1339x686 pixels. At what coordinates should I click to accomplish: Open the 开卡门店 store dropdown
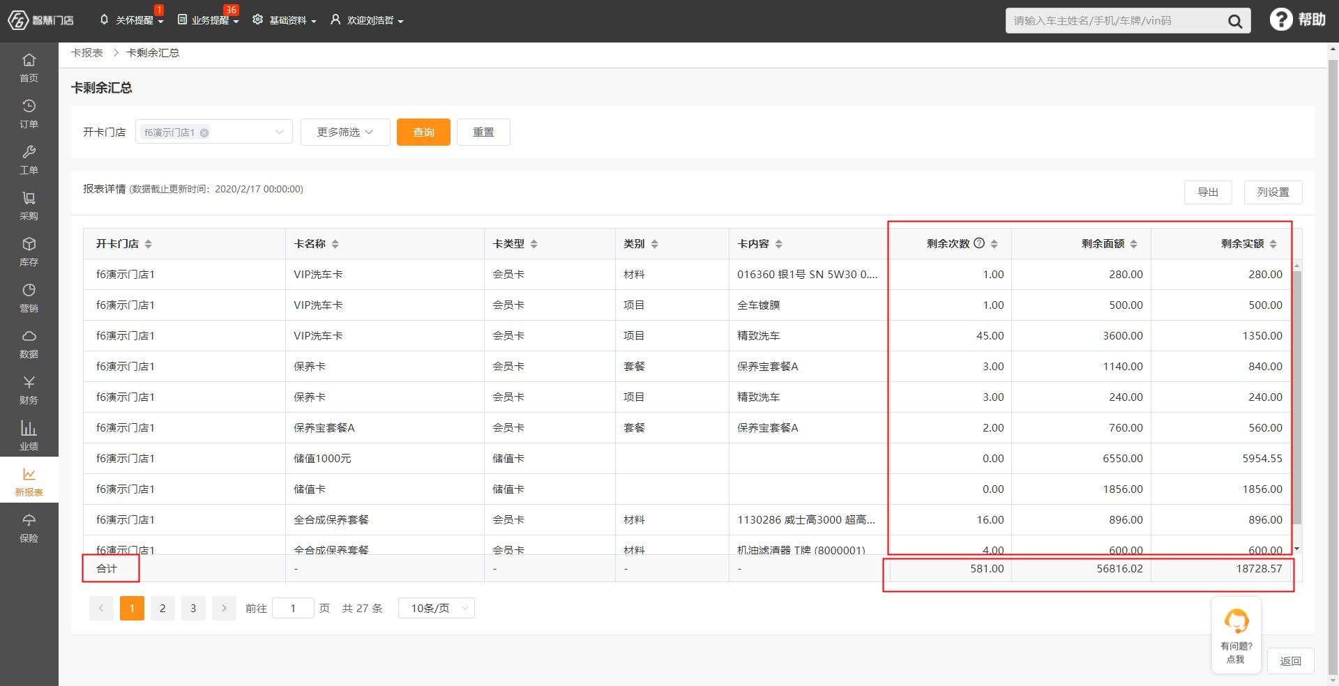214,132
